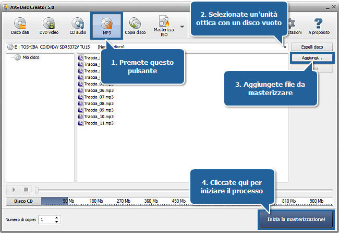Click the E: TOSHIBA drive selector field
The width and height of the screenshot is (339, 233).
click(147, 47)
